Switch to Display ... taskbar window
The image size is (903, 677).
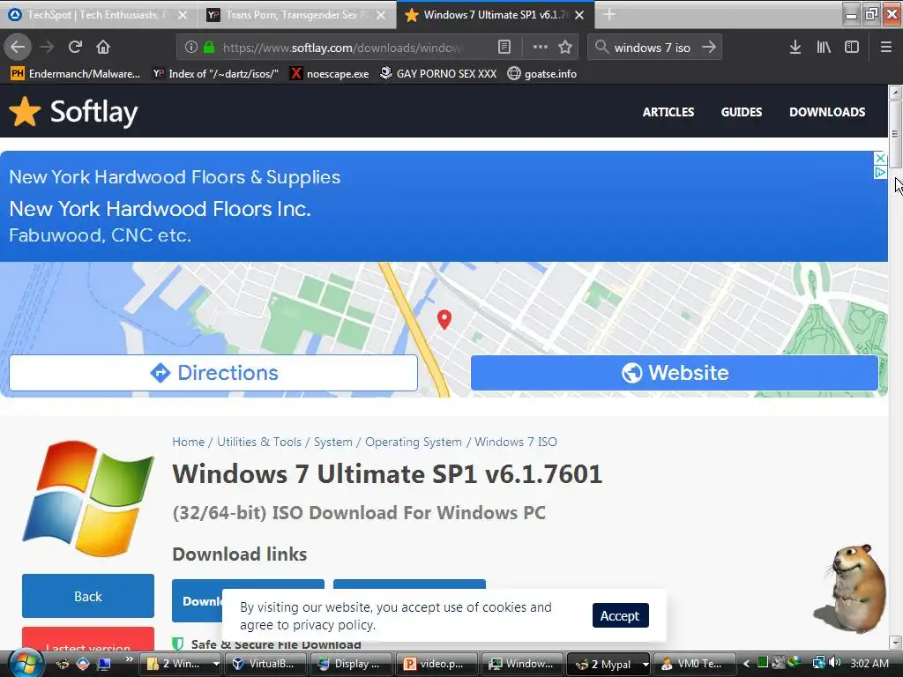[351, 664]
